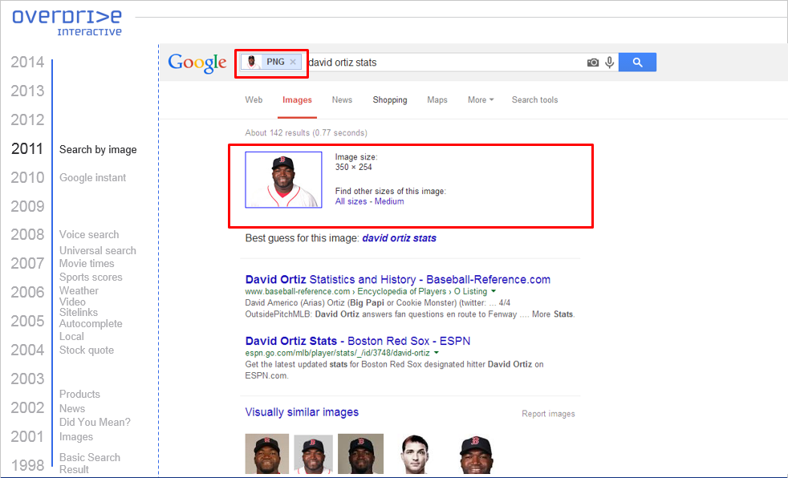Open the third visually similar image
This screenshot has width=788, height=478.
point(360,454)
